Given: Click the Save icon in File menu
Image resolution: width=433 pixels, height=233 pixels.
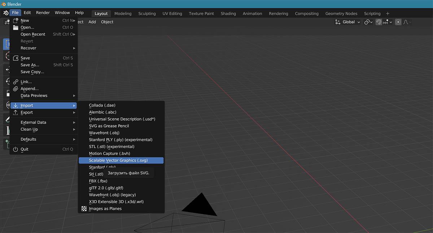Looking at the screenshot, I should pos(16,58).
